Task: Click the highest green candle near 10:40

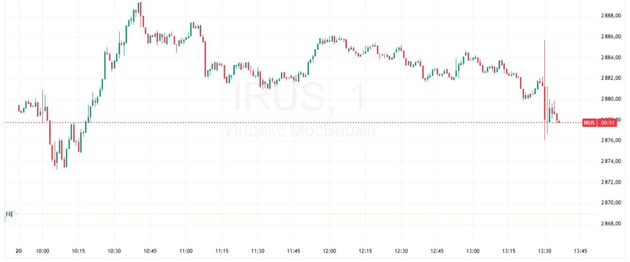Action: pyautogui.click(x=139, y=9)
